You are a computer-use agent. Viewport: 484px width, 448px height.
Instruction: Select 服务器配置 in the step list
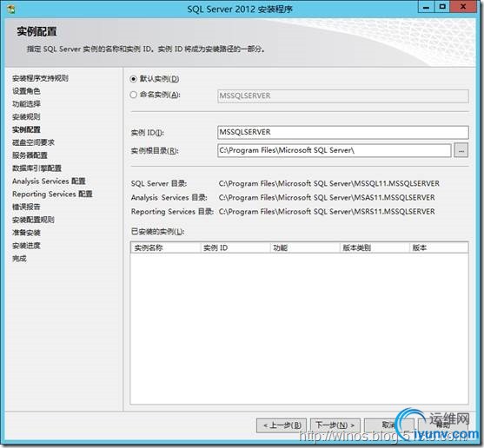[x=30, y=155]
